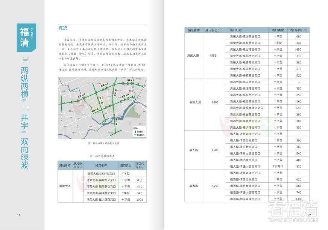Click the 260 spacing value

(x=299, y=101)
